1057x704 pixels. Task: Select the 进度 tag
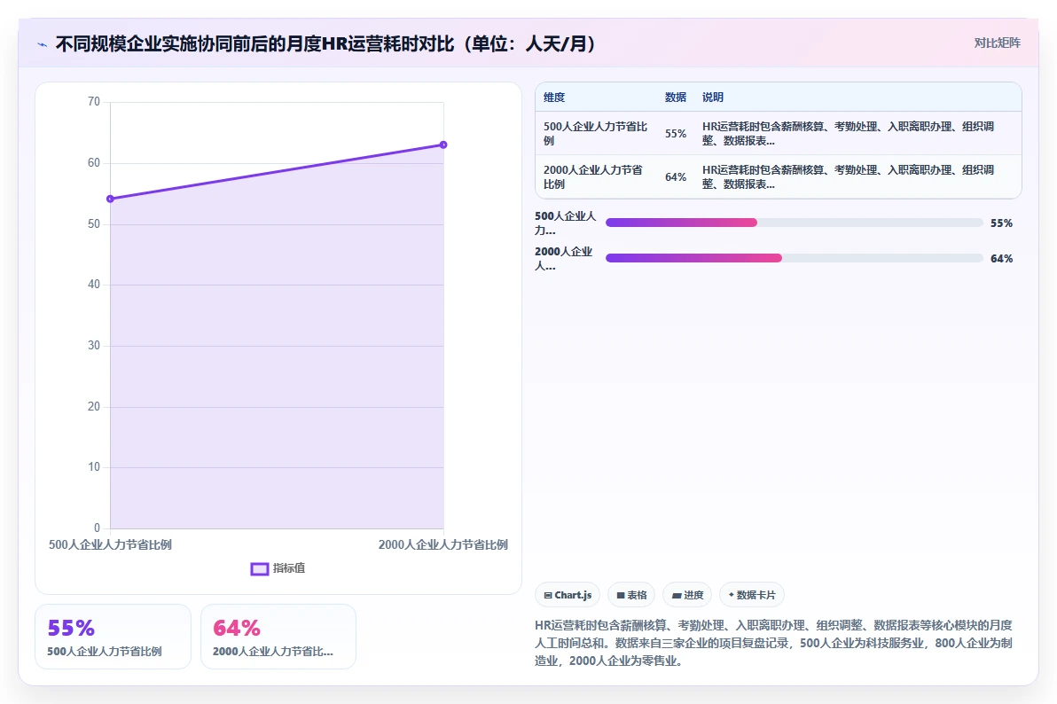pos(687,595)
